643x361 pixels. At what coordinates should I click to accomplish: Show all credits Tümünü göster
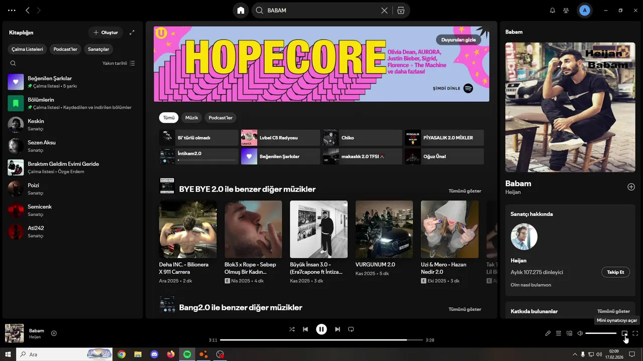pyautogui.click(x=613, y=311)
